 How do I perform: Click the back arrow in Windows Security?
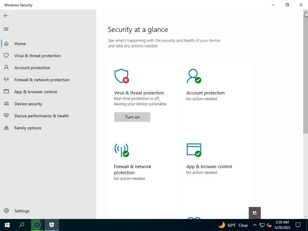click(x=6, y=16)
